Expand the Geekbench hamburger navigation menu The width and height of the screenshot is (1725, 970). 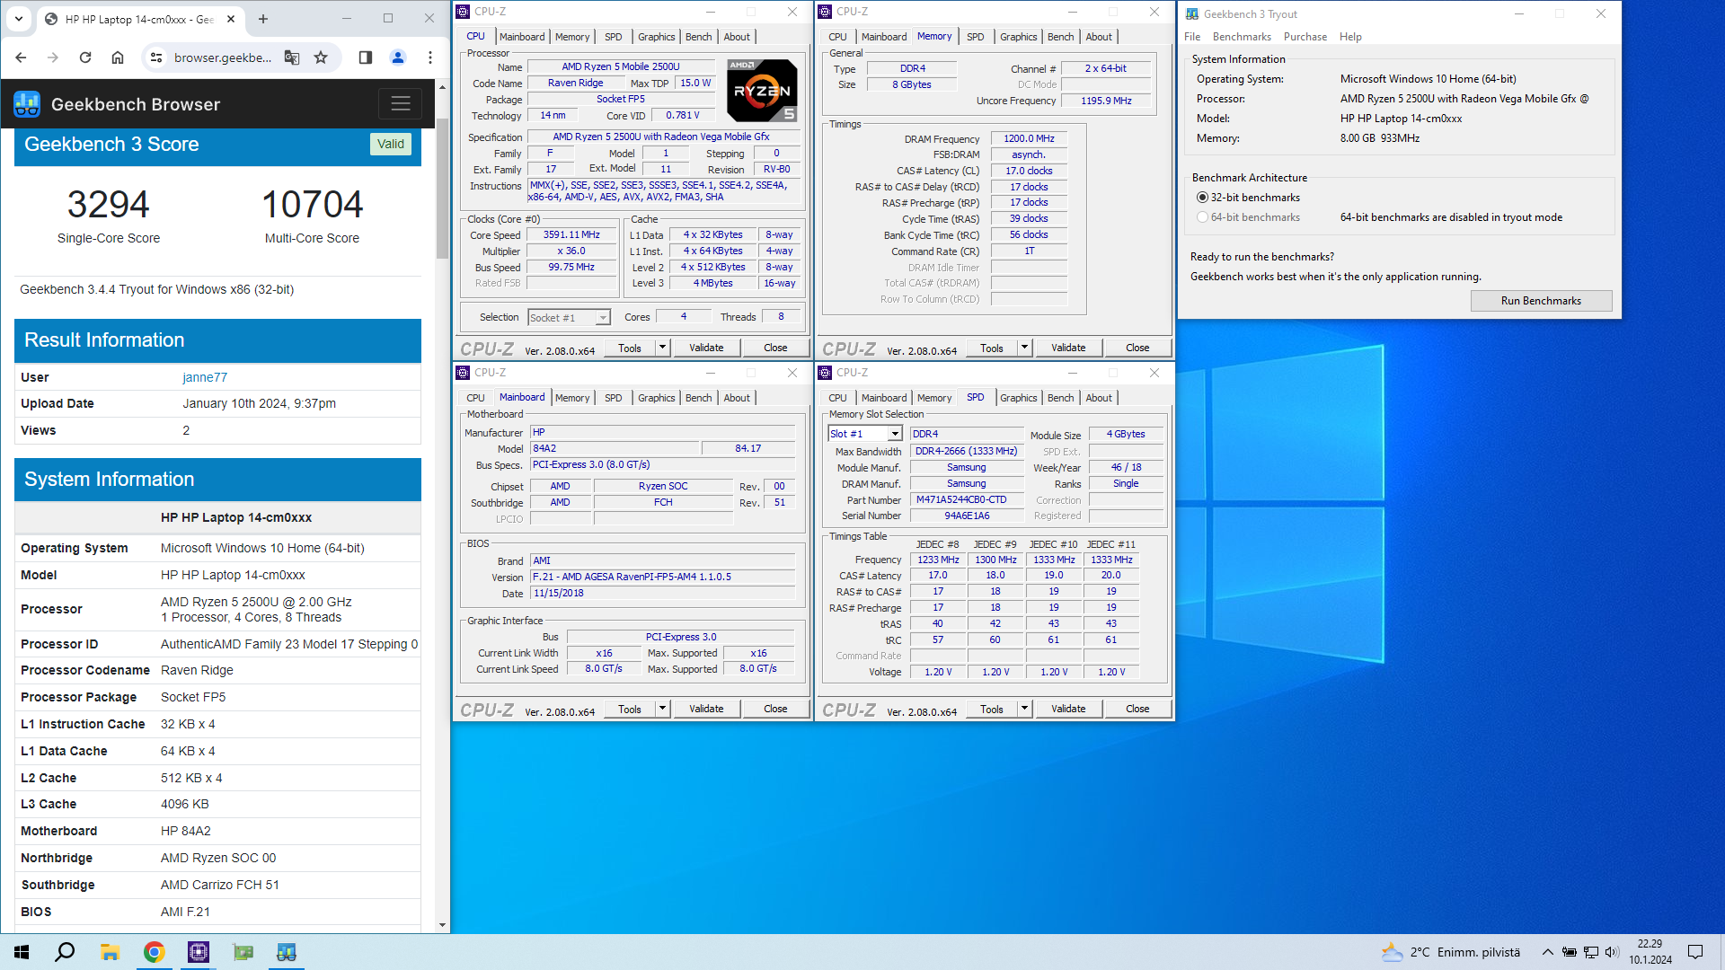coord(401,104)
